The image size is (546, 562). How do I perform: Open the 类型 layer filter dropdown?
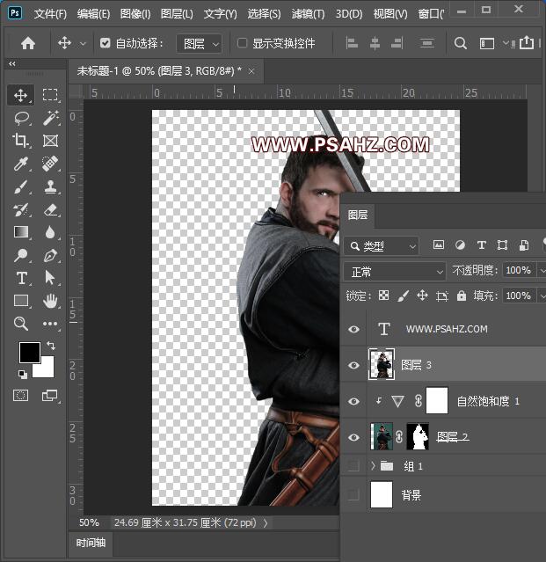point(382,246)
